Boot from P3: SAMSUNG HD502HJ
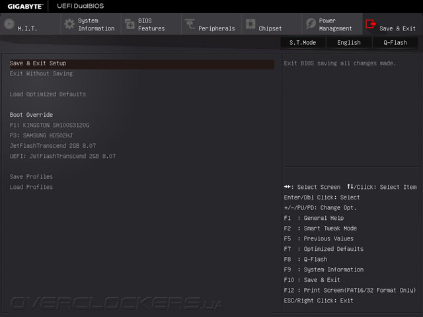 [x=41, y=135]
